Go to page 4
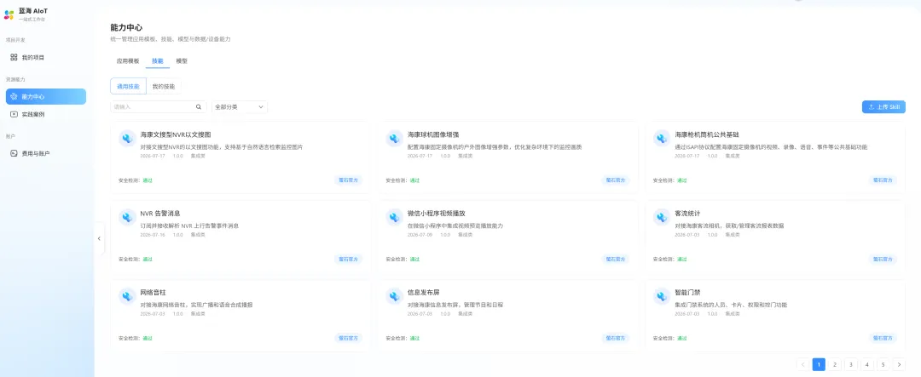Image resolution: width=921 pixels, height=377 pixels. (867, 365)
